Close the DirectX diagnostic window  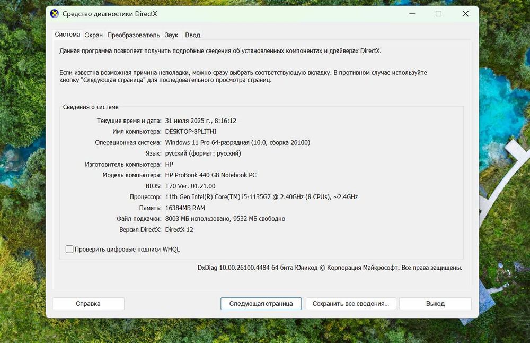465,14
